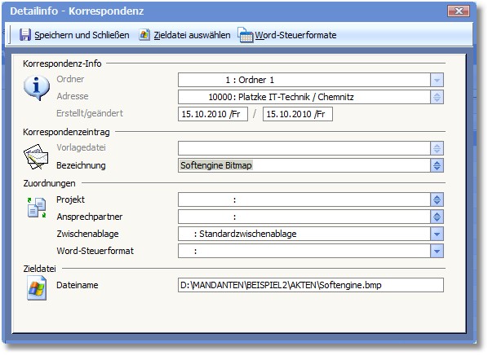Click the Adresse field selector arrows
Image resolution: width=488 pixels, height=355 pixels.
(437, 97)
